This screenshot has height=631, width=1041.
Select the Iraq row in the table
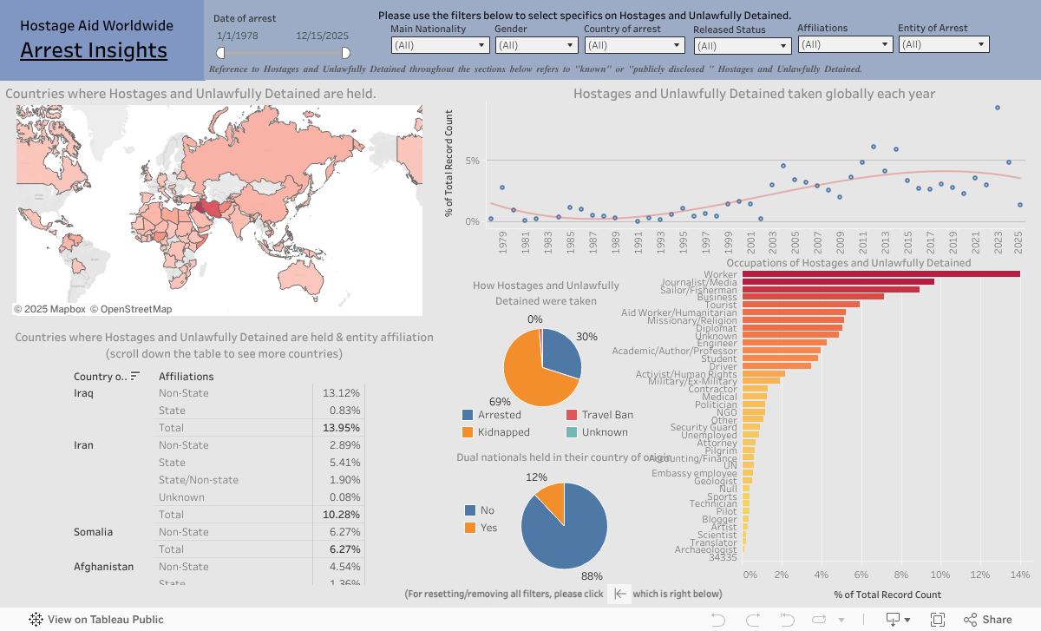click(84, 393)
